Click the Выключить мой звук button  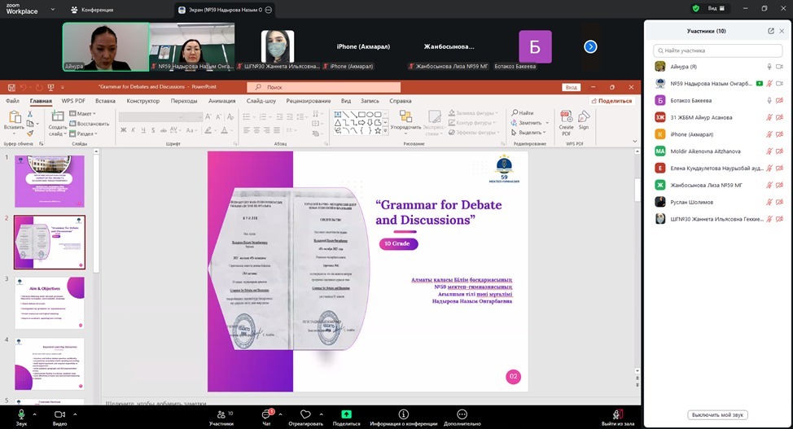[717, 414]
